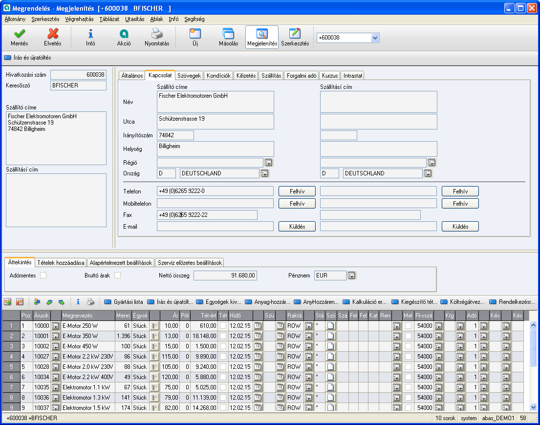Image resolution: width=540 pixels, height=425 pixels.
Task: Click Felhív beside the supplier Mobiltelefon field
Action: [297, 204]
